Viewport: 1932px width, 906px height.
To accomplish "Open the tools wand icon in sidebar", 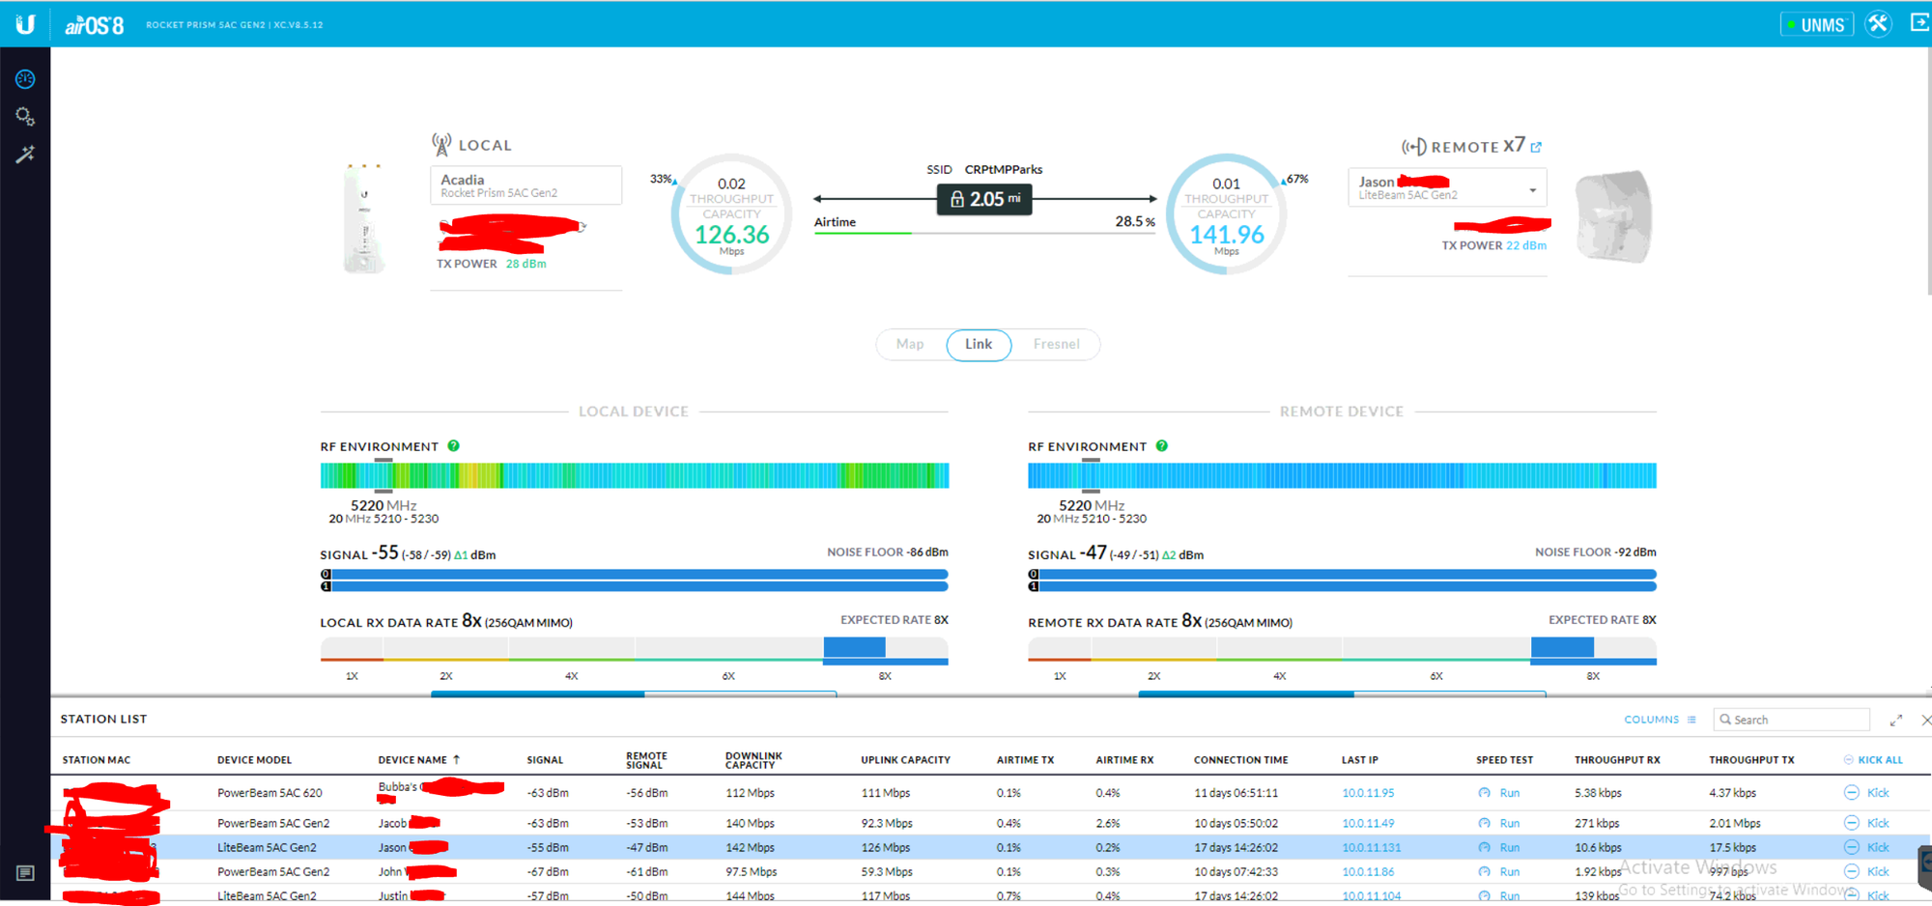I will pos(25,155).
